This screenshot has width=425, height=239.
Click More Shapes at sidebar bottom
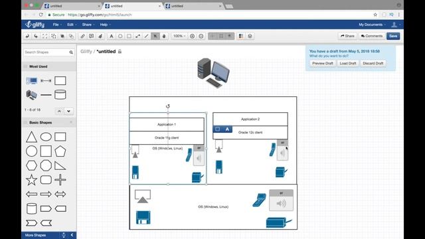[x=35, y=235]
